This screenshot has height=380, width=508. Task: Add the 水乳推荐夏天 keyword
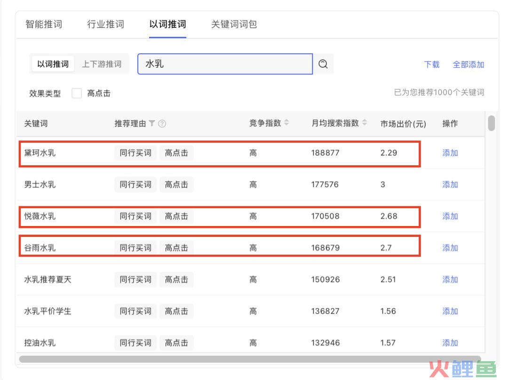[450, 280]
